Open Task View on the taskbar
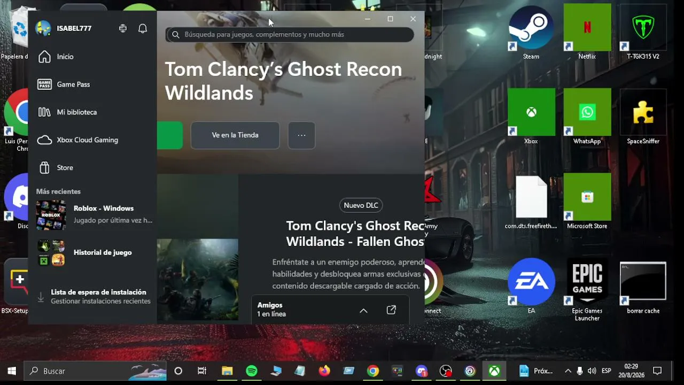 (202, 371)
